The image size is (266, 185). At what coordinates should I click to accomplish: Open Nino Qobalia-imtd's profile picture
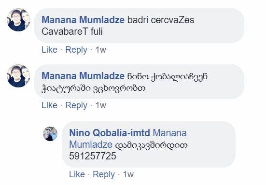pyautogui.click(x=50, y=134)
